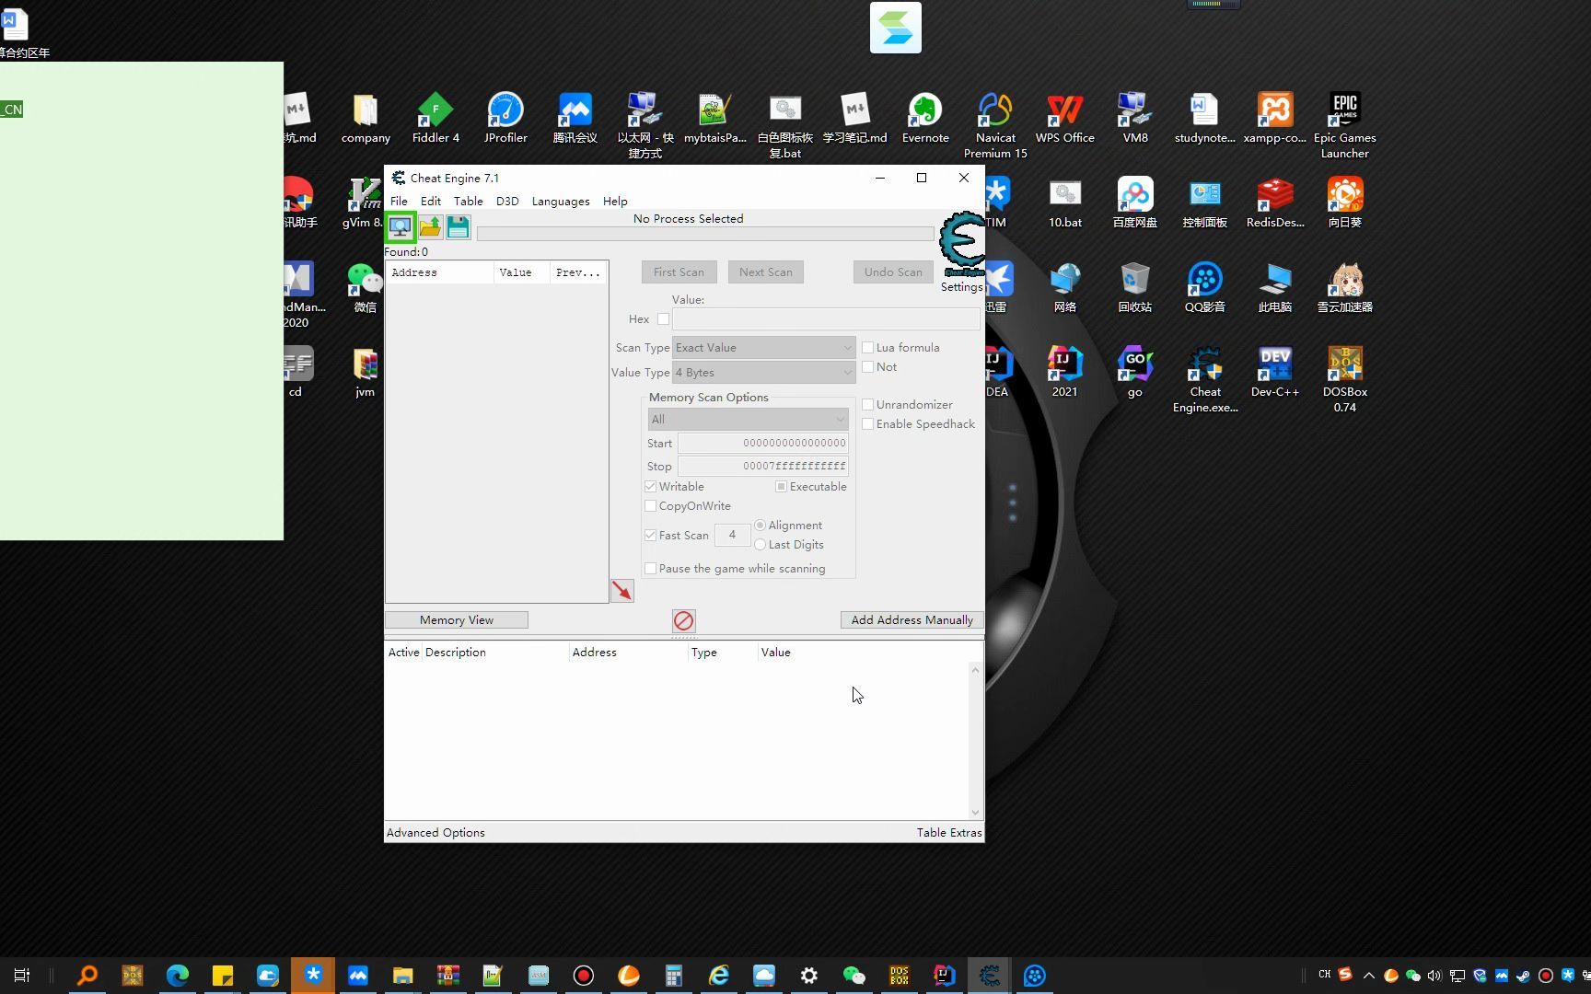Click the red arrow to add selected address
This screenshot has height=994, width=1591.
point(621,590)
